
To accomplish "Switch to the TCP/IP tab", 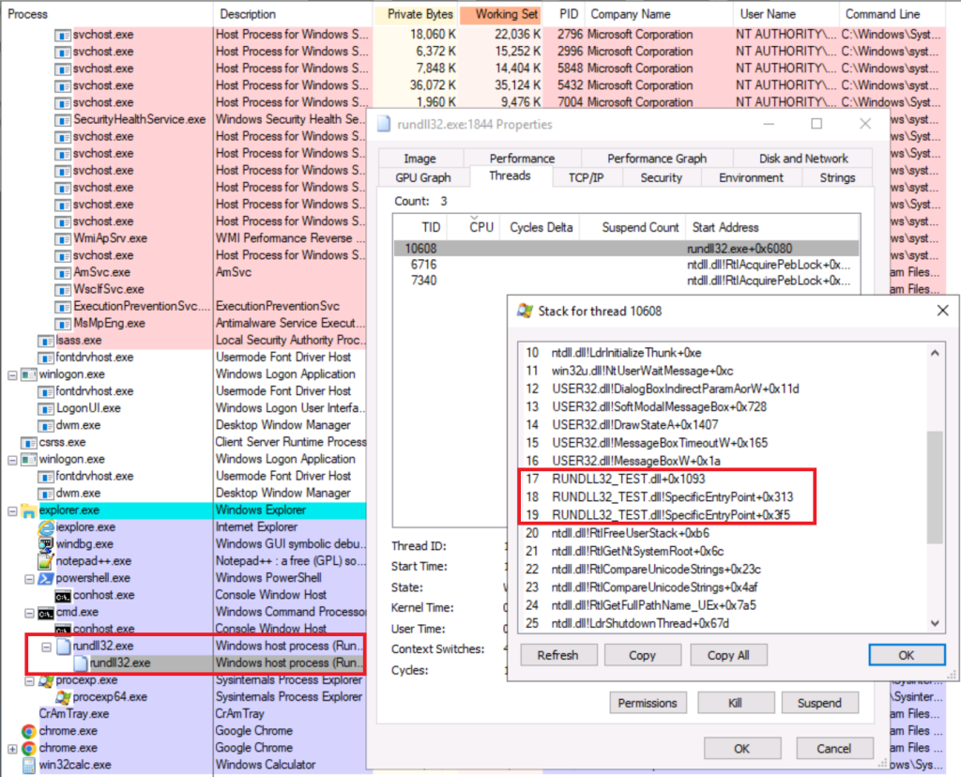I will (586, 177).
